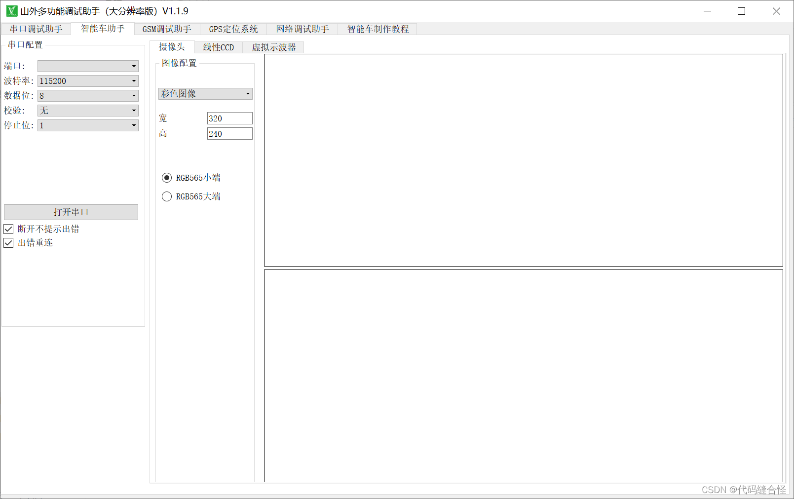Click the upper image display area
The width and height of the screenshot is (794, 499).
tap(524, 160)
